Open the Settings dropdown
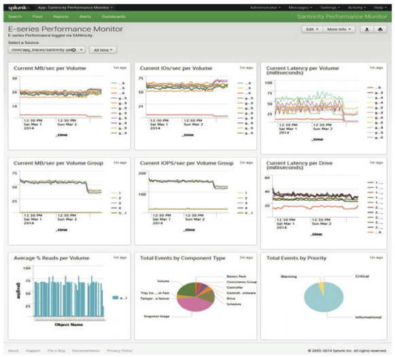The height and width of the screenshot is (357, 395). click(x=330, y=7)
